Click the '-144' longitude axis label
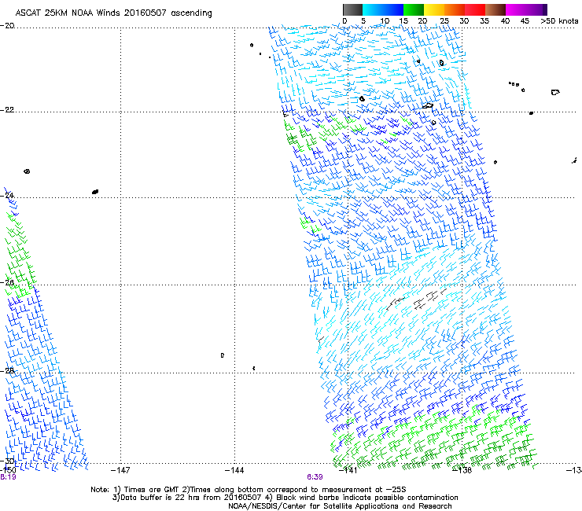Image resolution: width=582 pixels, height=511 pixels. pyautogui.click(x=234, y=471)
